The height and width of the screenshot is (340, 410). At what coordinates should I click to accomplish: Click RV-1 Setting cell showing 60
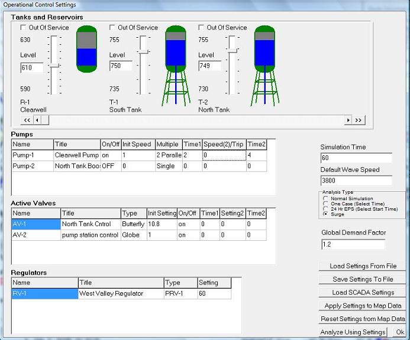point(214,293)
